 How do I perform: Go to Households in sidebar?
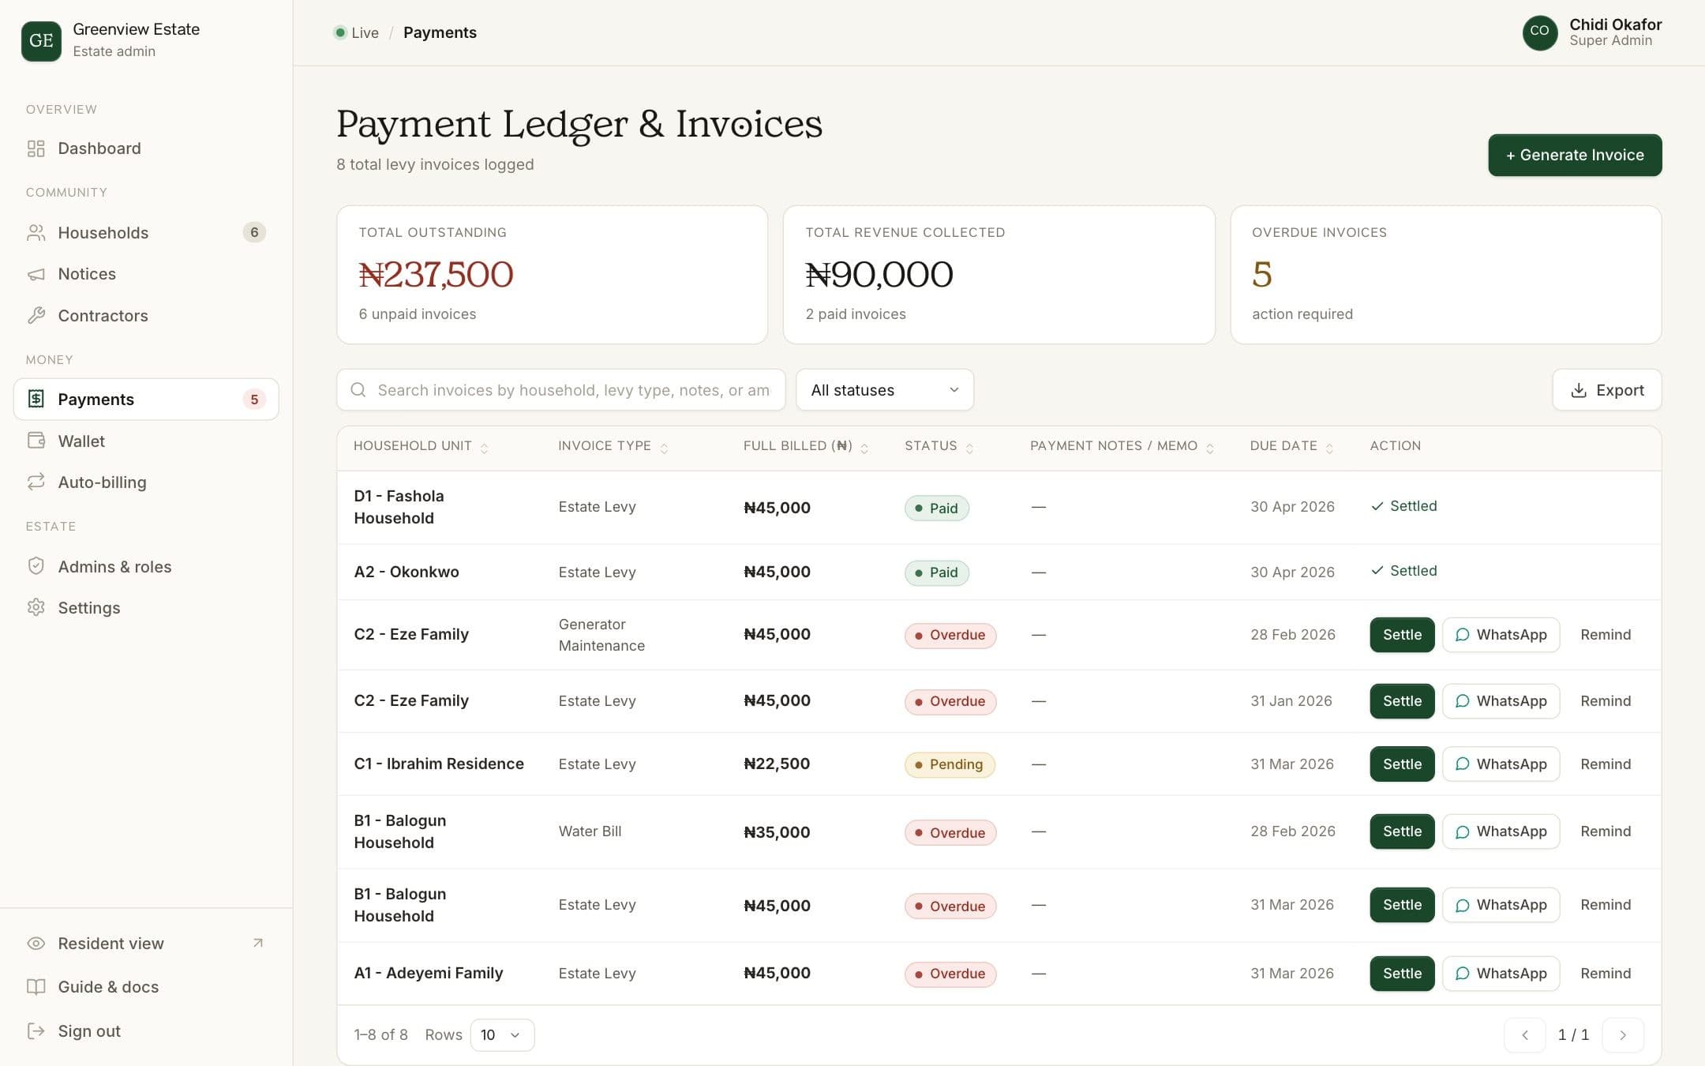click(146, 232)
